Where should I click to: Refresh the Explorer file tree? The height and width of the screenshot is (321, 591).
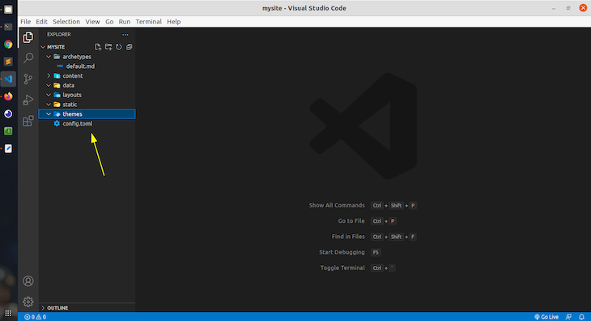click(x=119, y=47)
